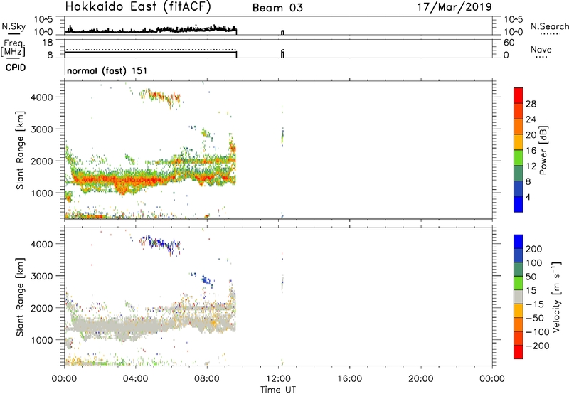569x394 pixels.
Task: Click the "2000" tick on the velocity panel
Action: click(x=42, y=308)
